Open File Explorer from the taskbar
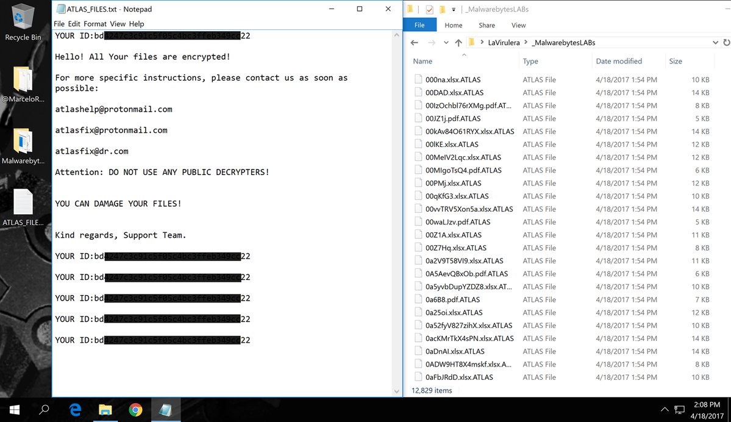The height and width of the screenshot is (422, 731). (105, 409)
